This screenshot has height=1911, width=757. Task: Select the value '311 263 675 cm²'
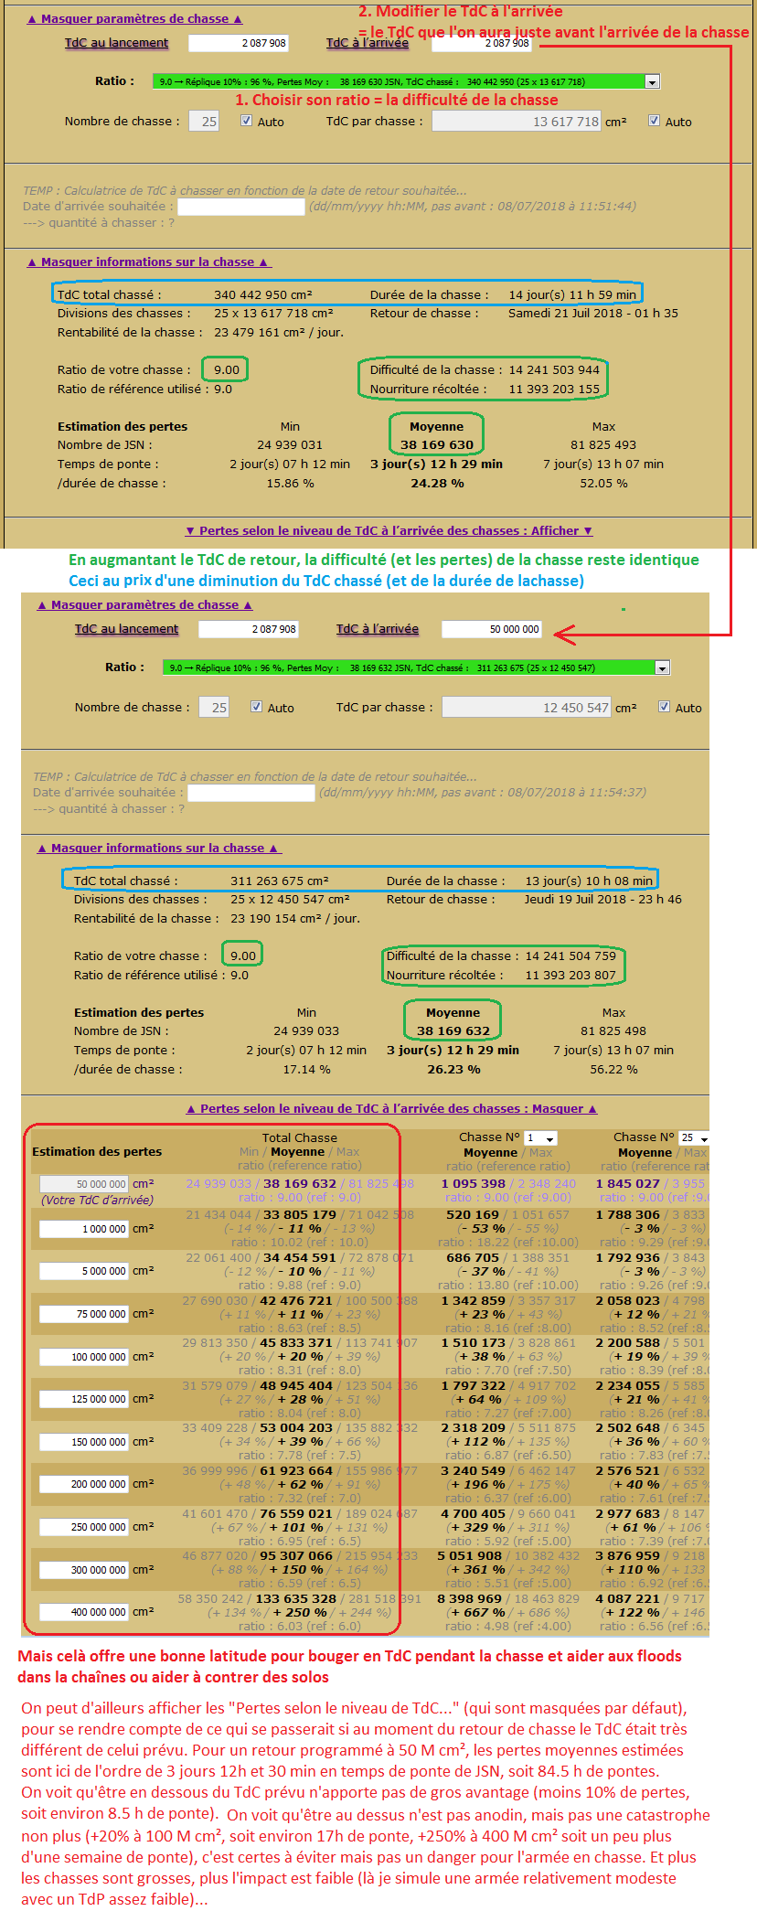(x=280, y=881)
